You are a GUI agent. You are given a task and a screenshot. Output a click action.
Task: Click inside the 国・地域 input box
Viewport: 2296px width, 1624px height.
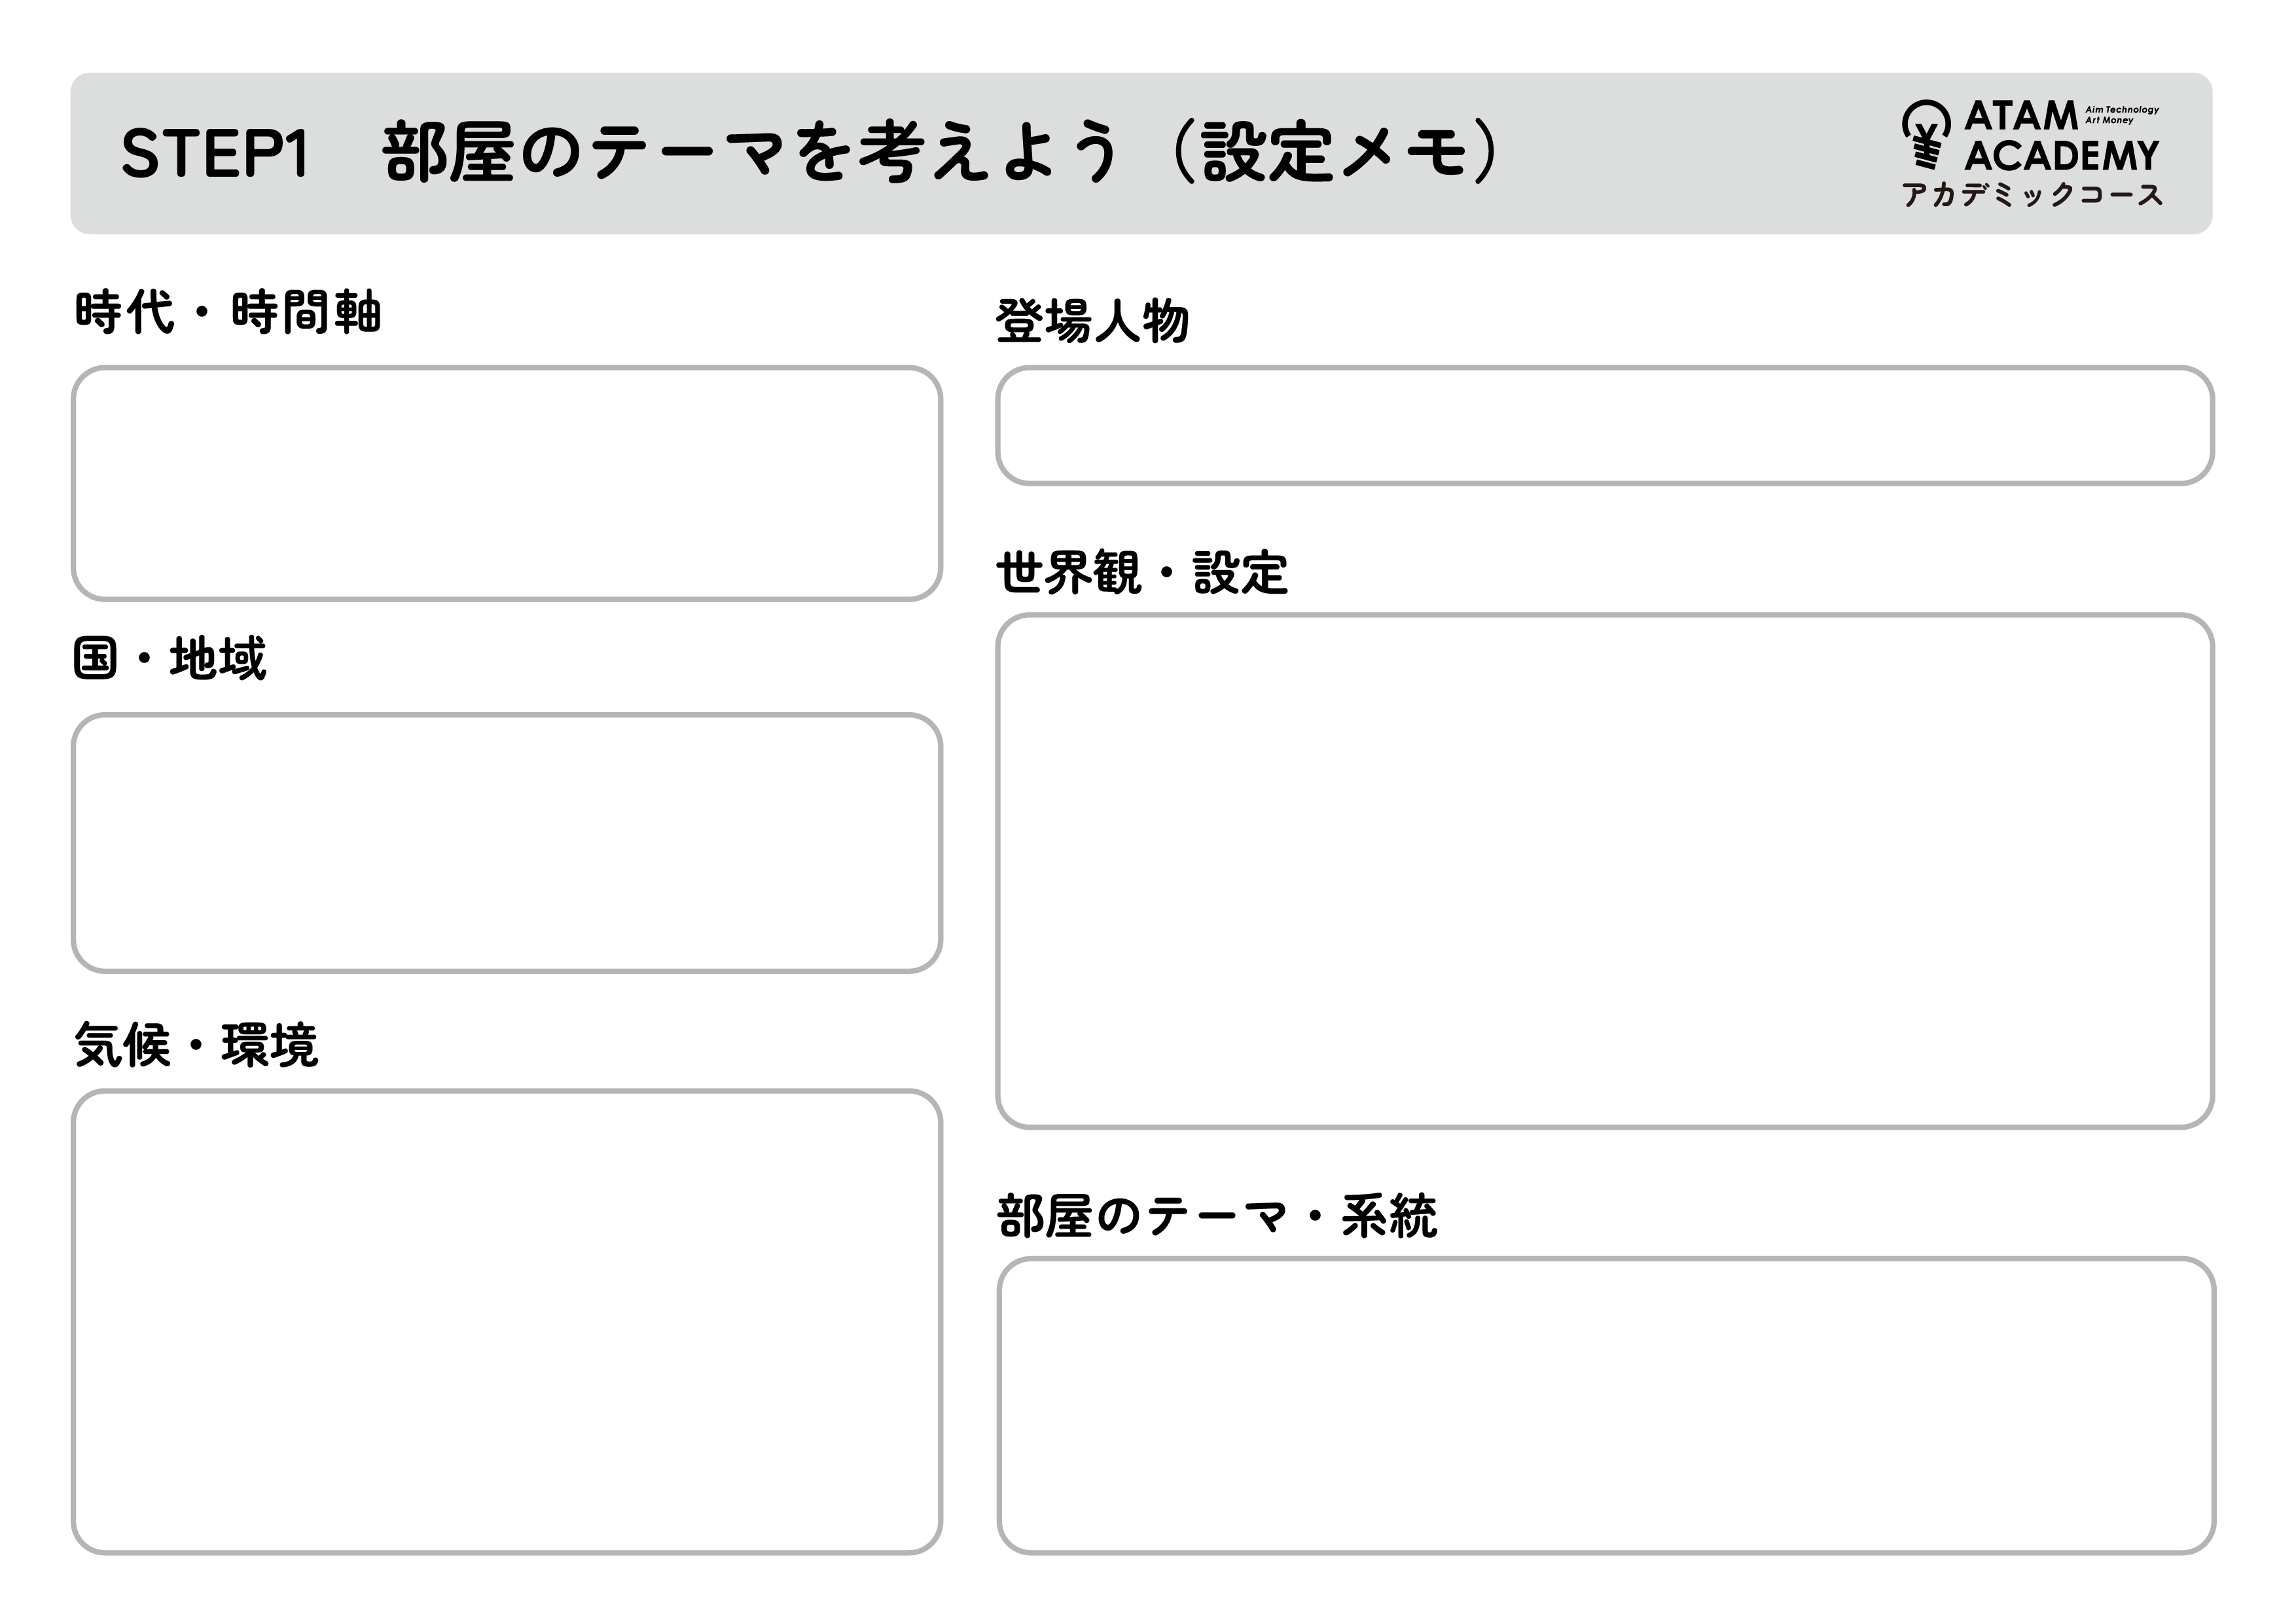pyautogui.click(x=506, y=842)
